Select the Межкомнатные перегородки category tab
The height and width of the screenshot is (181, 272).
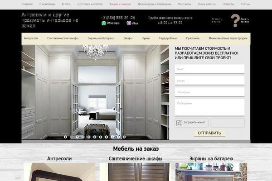pos(228,38)
